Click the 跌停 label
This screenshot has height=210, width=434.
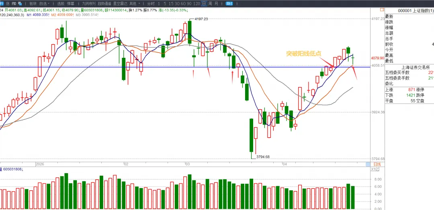[420, 95]
